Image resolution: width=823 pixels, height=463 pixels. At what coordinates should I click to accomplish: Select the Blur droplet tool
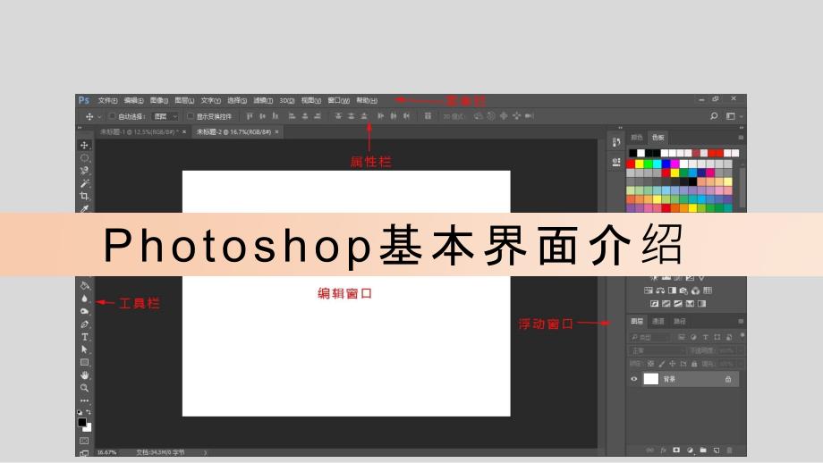pos(84,299)
